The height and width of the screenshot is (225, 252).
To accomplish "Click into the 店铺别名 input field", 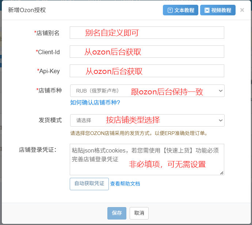I will 147,33.
